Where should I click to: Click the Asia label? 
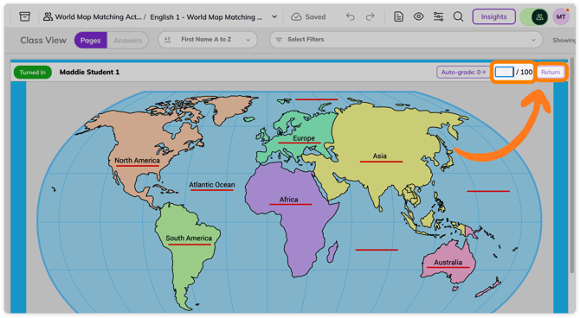click(x=379, y=156)
